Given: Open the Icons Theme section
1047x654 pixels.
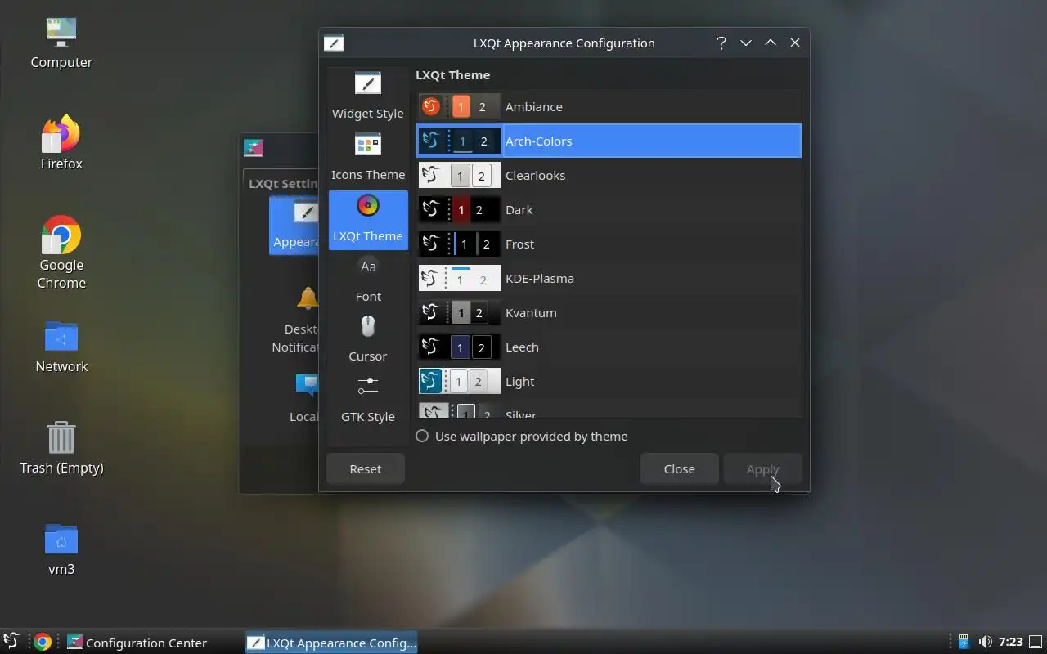Looking at the screenshot, I should [367, 158].
